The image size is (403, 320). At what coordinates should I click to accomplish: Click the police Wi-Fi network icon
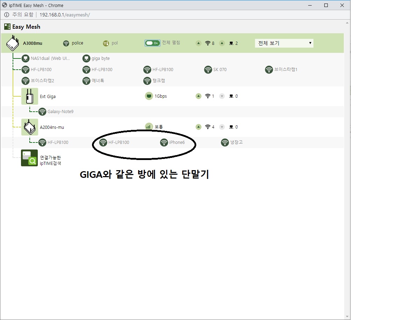[x=66, y=43]
